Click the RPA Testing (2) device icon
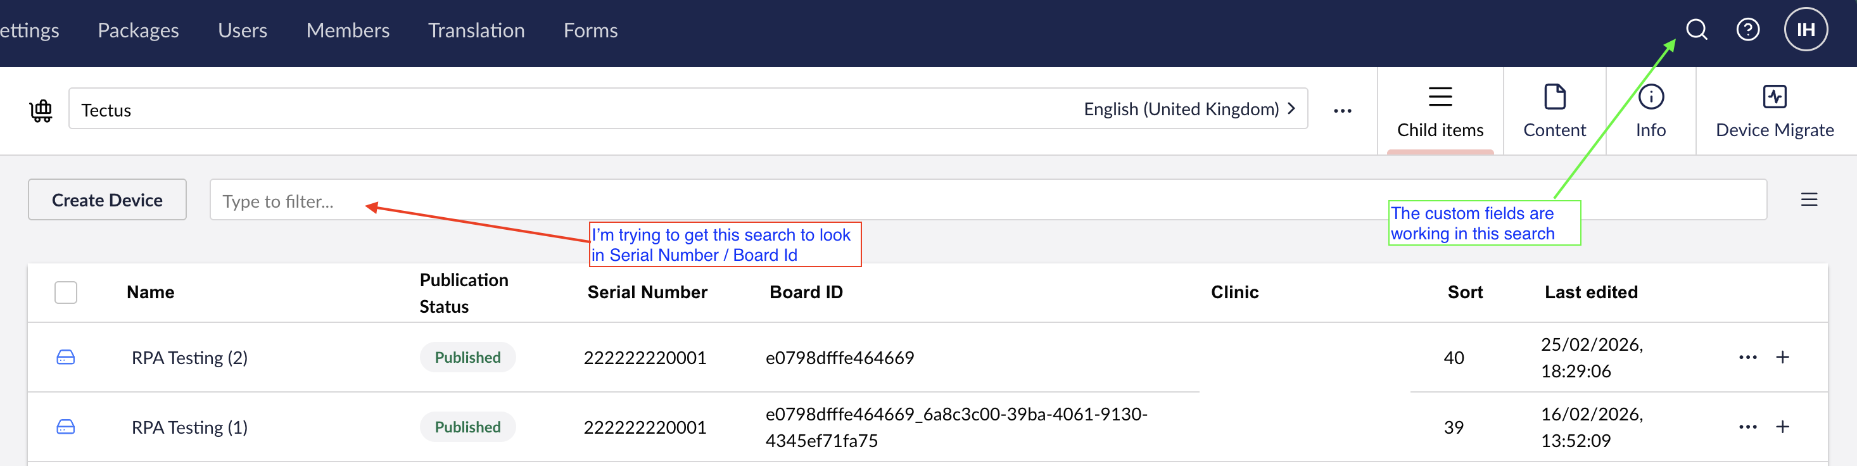Image resolution: width=1857 pixels, height=466 pixels. (66, 357)
